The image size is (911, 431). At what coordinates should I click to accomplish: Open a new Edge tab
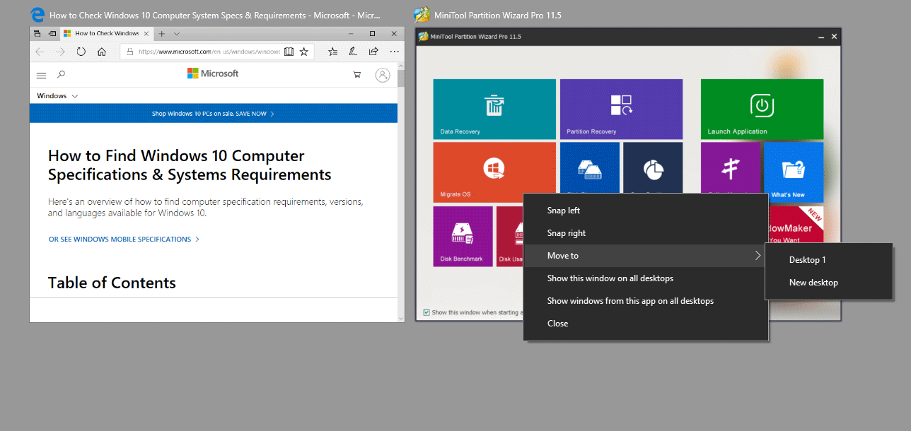click(x=161, y=33)
